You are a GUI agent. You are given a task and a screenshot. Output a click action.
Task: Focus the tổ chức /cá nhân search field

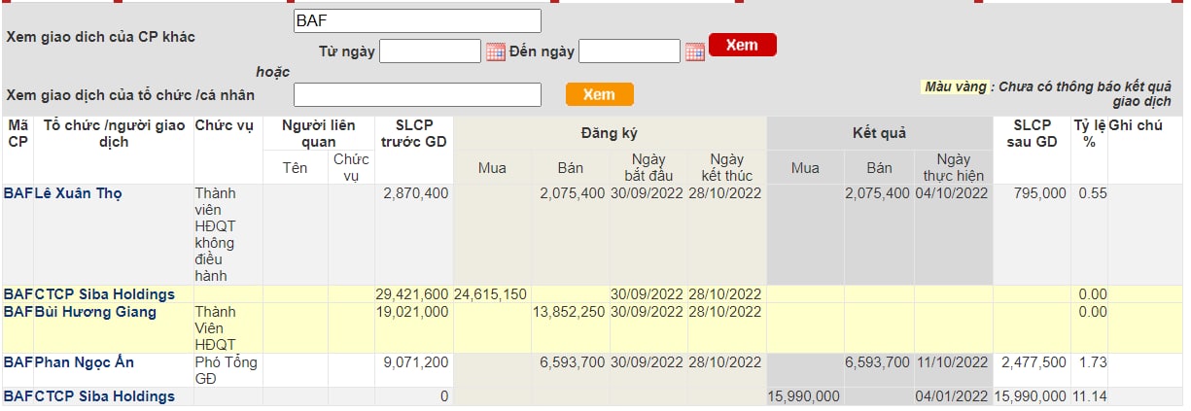pos(417,94)
